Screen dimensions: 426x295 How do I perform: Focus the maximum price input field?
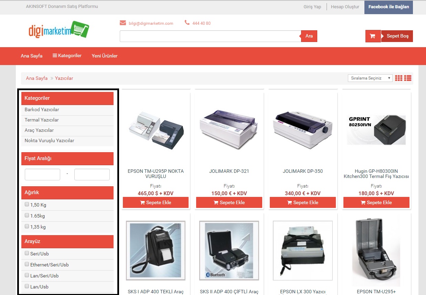[x=92, y=175]
